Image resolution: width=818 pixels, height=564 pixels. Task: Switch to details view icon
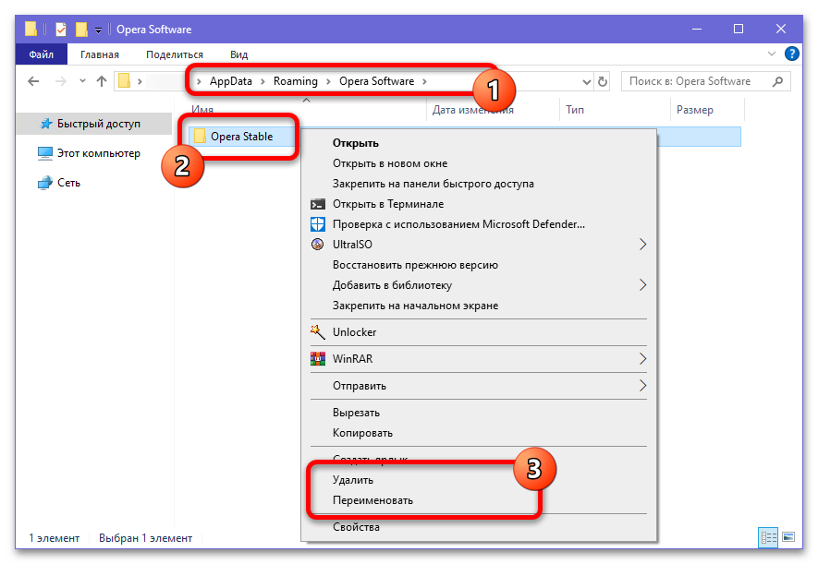[768, 537]
